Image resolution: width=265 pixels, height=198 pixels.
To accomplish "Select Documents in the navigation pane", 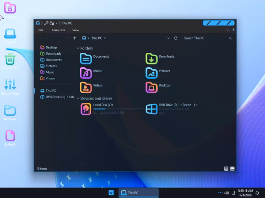I will [51, 60].
